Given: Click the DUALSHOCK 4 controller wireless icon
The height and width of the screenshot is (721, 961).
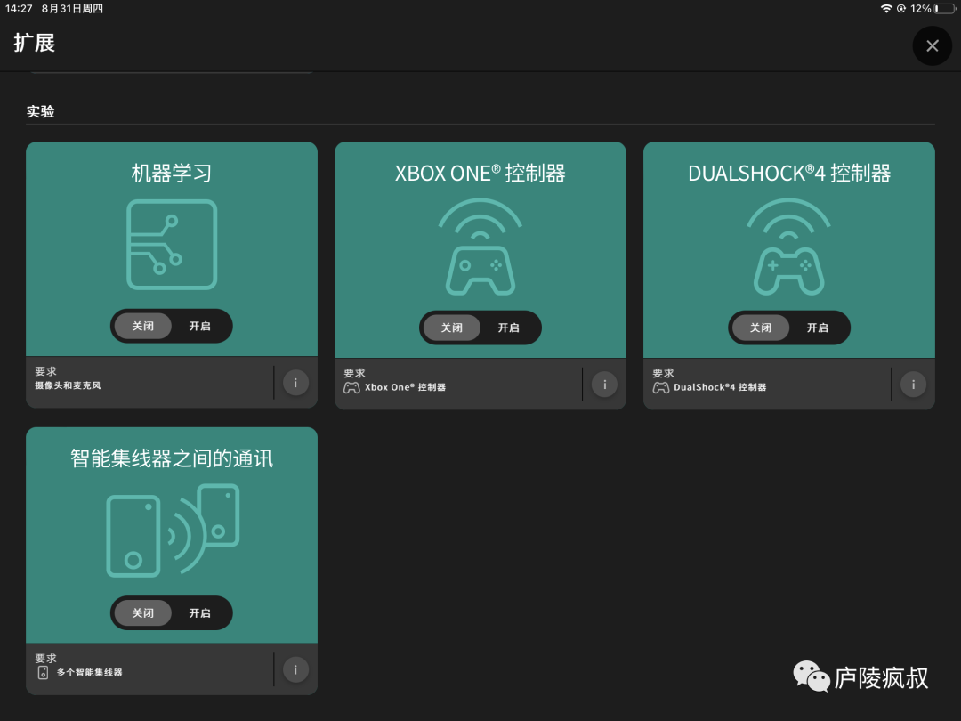Looking at the screenshot, I should click(788, 247).
